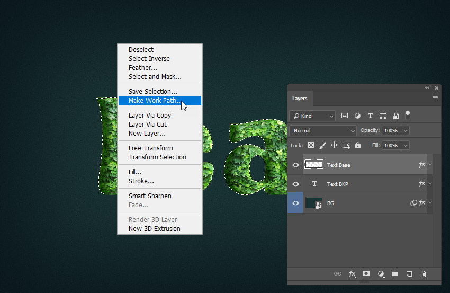This screenshot has width=450, height=293.
Task: Choose Layer Via Cut menu item
Action: (160, 125)
